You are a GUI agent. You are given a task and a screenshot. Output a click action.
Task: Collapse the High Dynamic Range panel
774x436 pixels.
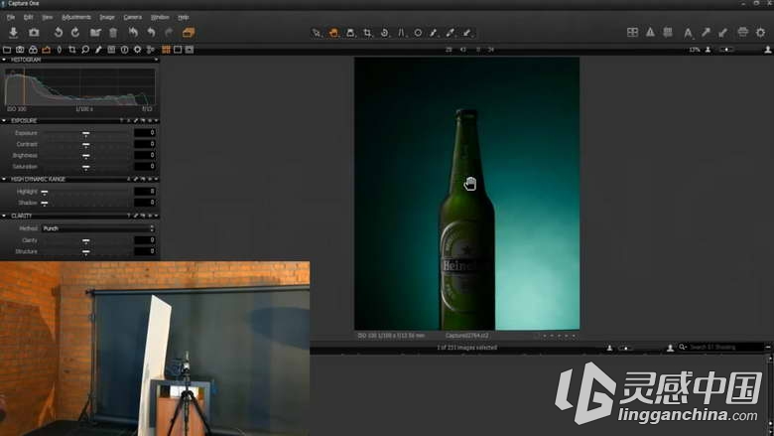pos(4,179)
